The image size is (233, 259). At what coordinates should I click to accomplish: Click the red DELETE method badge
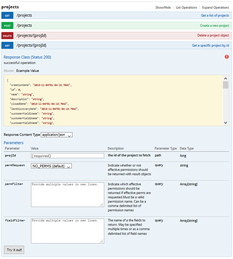tap(7, 35)
